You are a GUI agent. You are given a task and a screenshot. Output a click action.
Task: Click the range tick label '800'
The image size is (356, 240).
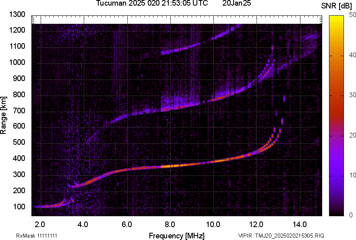click(x=19, y=94)
